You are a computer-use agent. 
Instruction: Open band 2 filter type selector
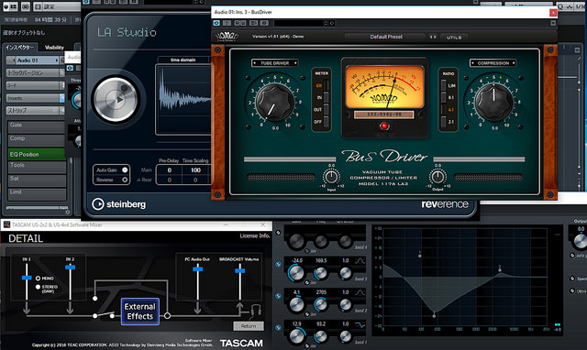click(x=360, y=292)
